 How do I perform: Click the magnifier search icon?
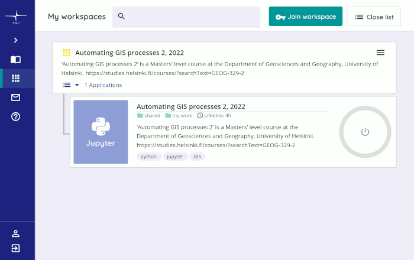pyautogui.click(x=121, y=17)
